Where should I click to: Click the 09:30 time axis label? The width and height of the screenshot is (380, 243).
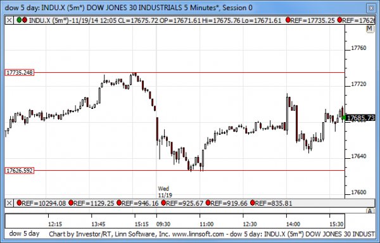point(163,224)
